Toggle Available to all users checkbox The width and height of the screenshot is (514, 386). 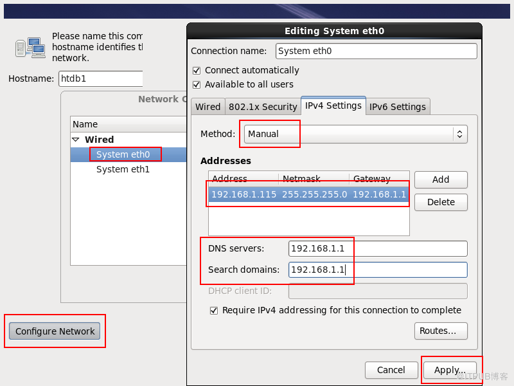(197, 84)
